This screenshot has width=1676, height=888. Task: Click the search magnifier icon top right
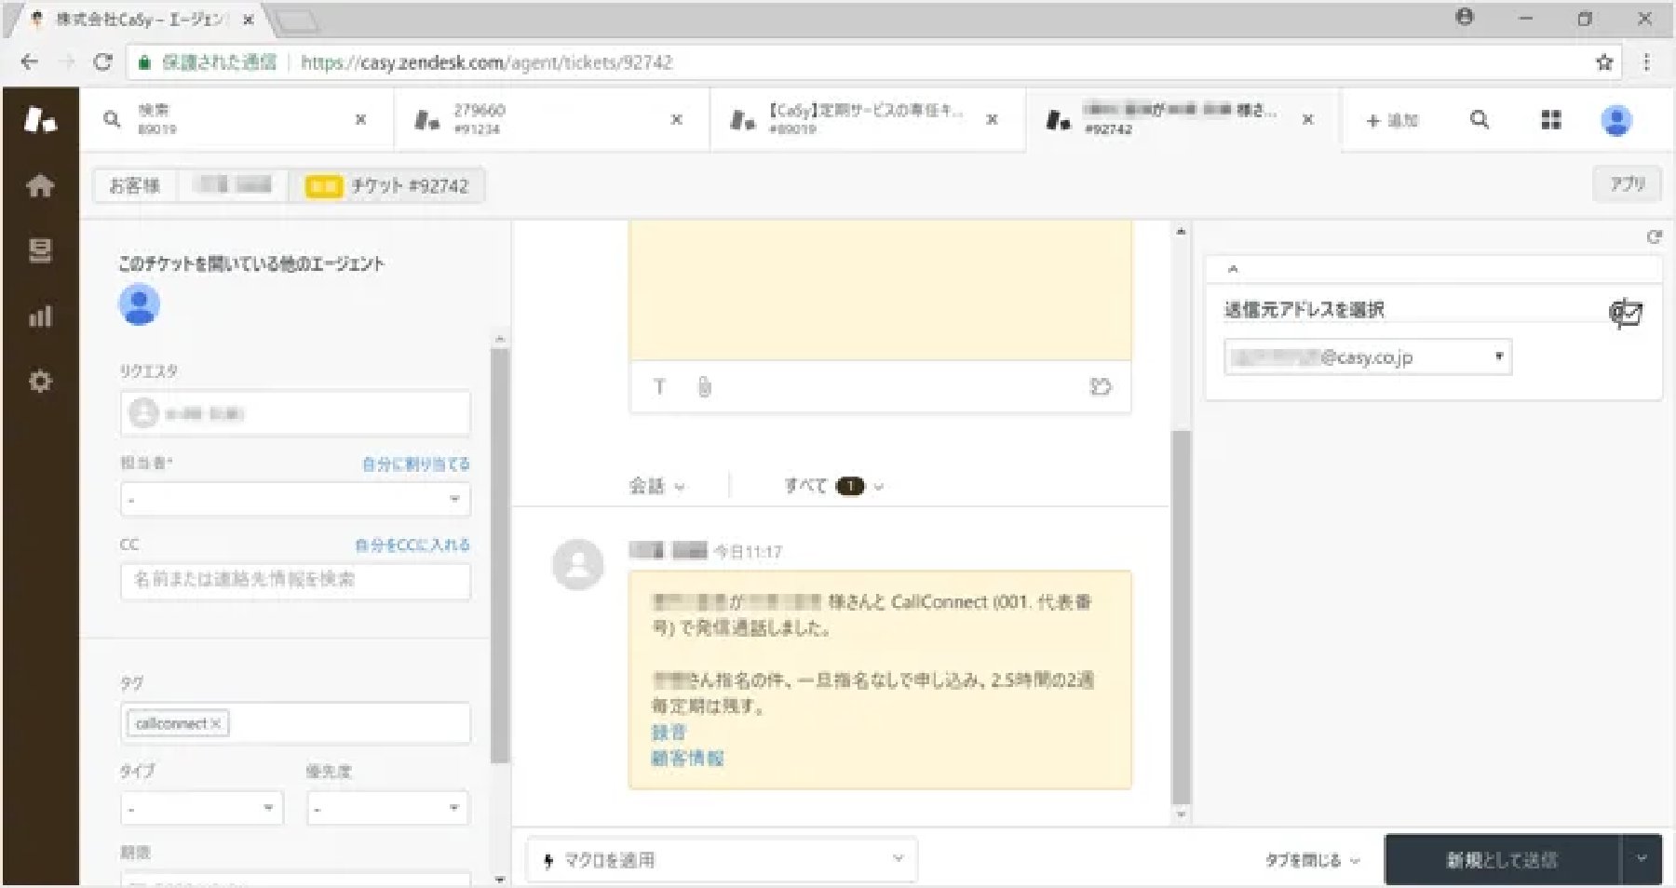[1479, 119]
